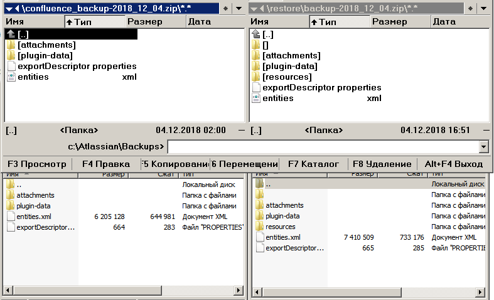Sort left panel by Размер column

coord(156,21)
